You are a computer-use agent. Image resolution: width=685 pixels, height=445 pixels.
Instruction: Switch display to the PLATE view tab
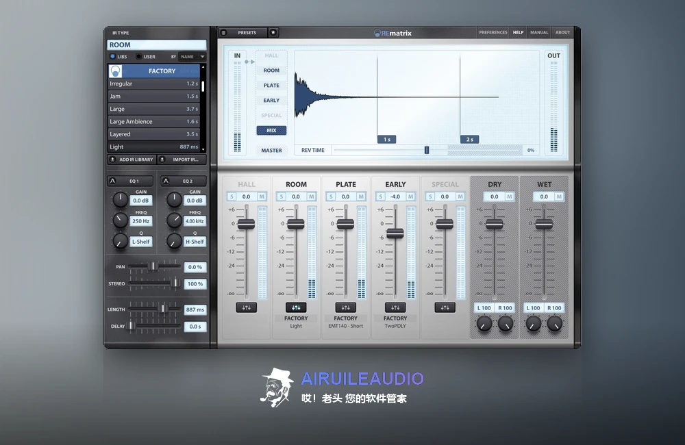[271, 86]
